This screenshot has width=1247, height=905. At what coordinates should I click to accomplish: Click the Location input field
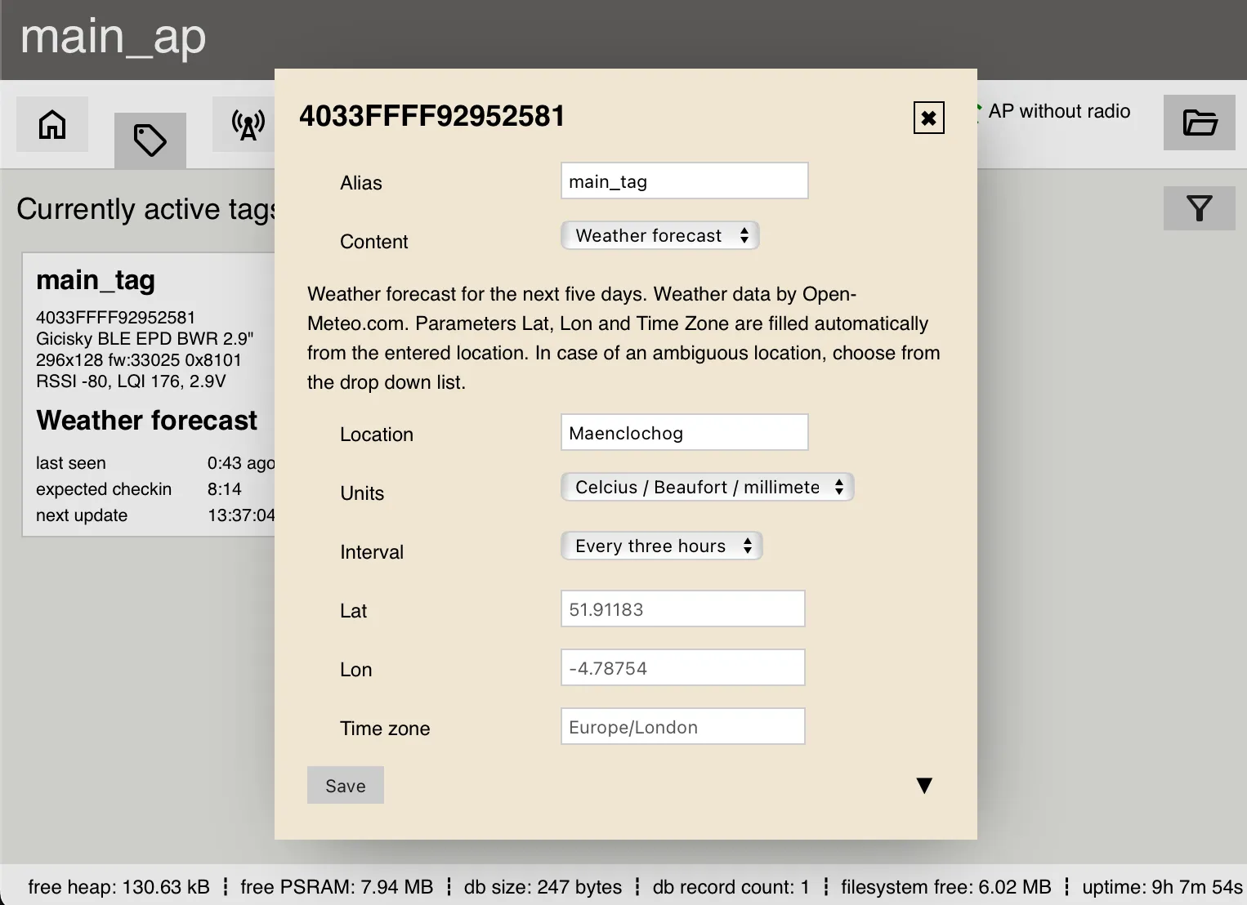tap(684, 432)
